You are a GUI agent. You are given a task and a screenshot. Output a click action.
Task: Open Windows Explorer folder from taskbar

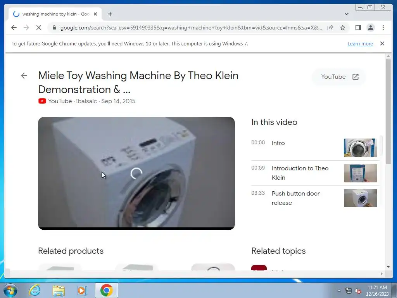pos(59,291)
